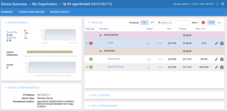Open clipboard report icon for HTTP test
The image size is (227, 111).
[222, 43]
